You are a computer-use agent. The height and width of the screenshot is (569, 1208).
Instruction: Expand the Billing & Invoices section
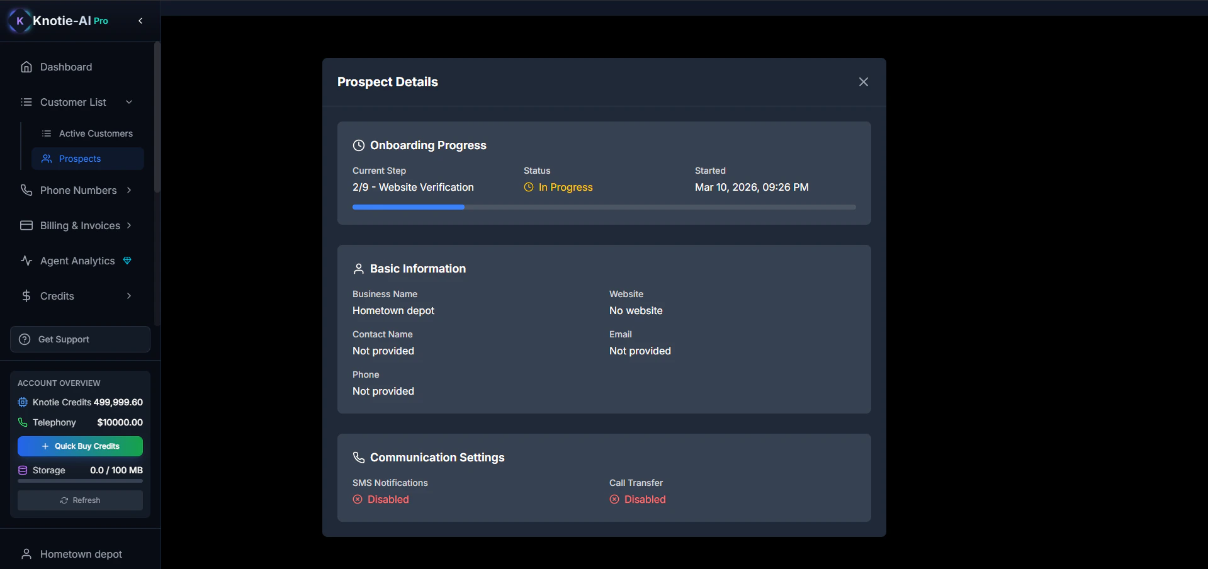128,225
